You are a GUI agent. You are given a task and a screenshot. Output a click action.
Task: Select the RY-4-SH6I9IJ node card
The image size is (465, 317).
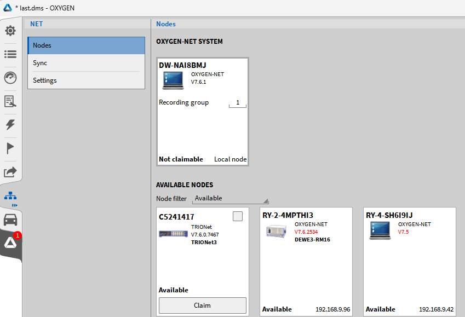[410, 262]
